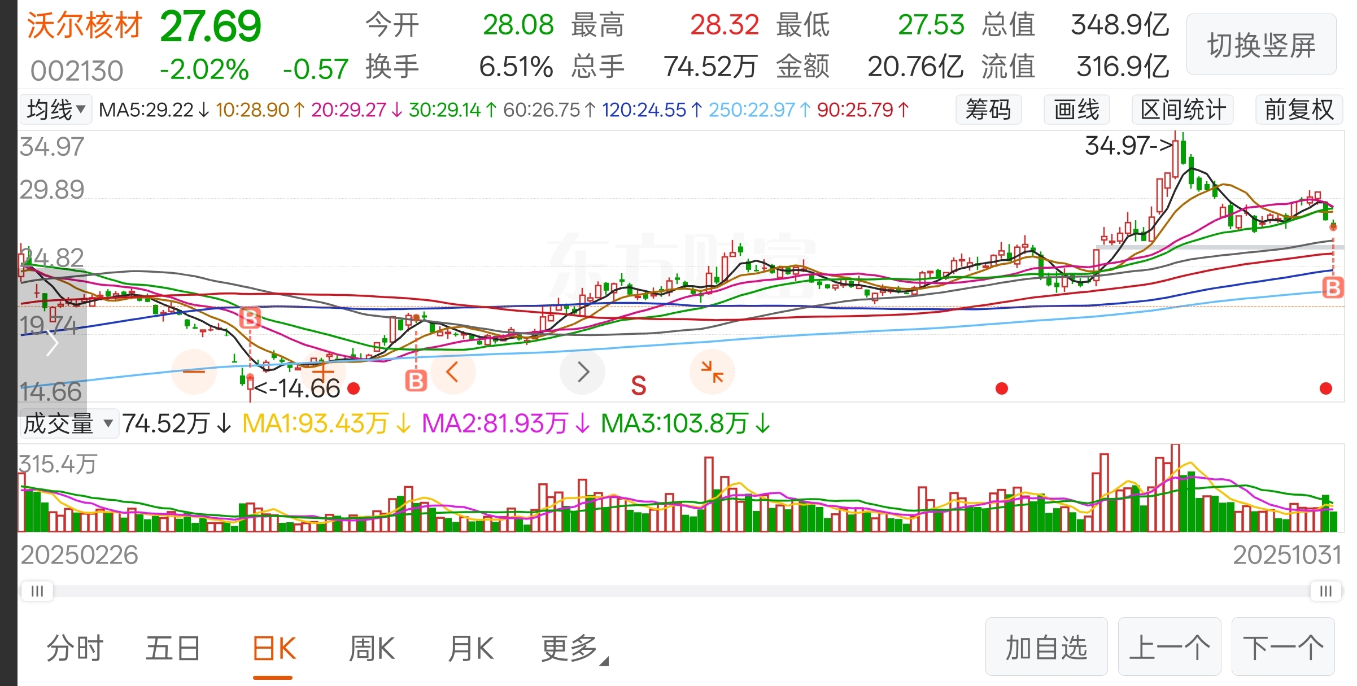Zoom in chart with plus icon
The height and width of the screenshot is (686, 1357).
tap(323, 372)
